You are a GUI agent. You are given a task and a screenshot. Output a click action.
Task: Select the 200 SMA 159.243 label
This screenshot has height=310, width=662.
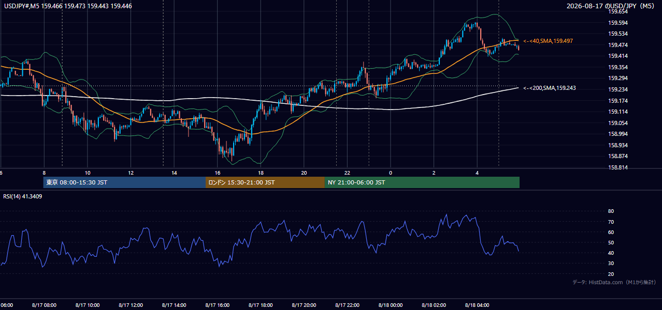point(550,88)
